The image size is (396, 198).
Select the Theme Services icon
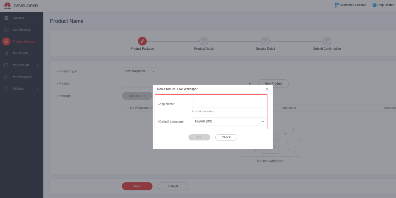click(6, 42)
